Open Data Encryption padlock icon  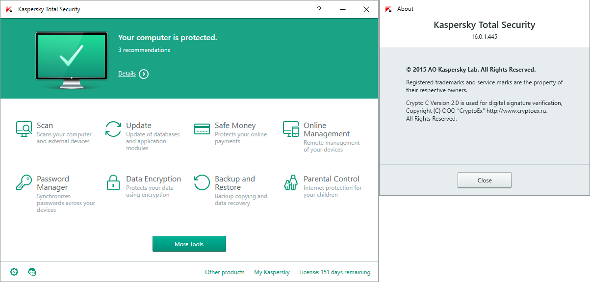tap(113, 182)
